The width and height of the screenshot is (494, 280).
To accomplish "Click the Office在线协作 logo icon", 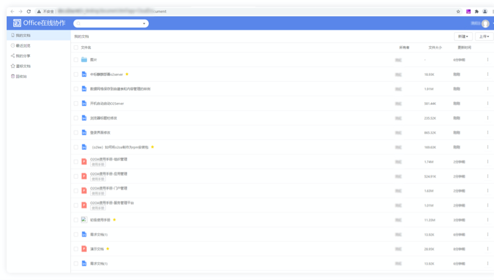I will 17,23.
